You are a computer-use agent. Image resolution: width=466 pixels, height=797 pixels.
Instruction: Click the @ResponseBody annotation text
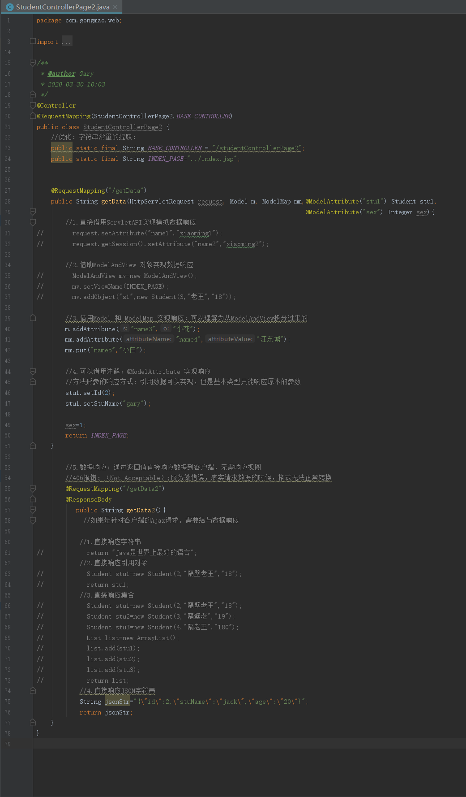click(x=89, y=500)
